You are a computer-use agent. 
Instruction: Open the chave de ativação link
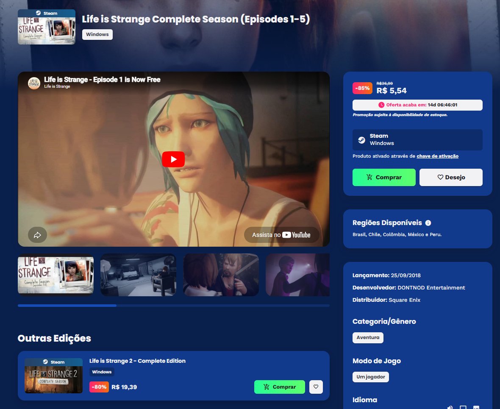pyautogui.click(x=437, y=156)
